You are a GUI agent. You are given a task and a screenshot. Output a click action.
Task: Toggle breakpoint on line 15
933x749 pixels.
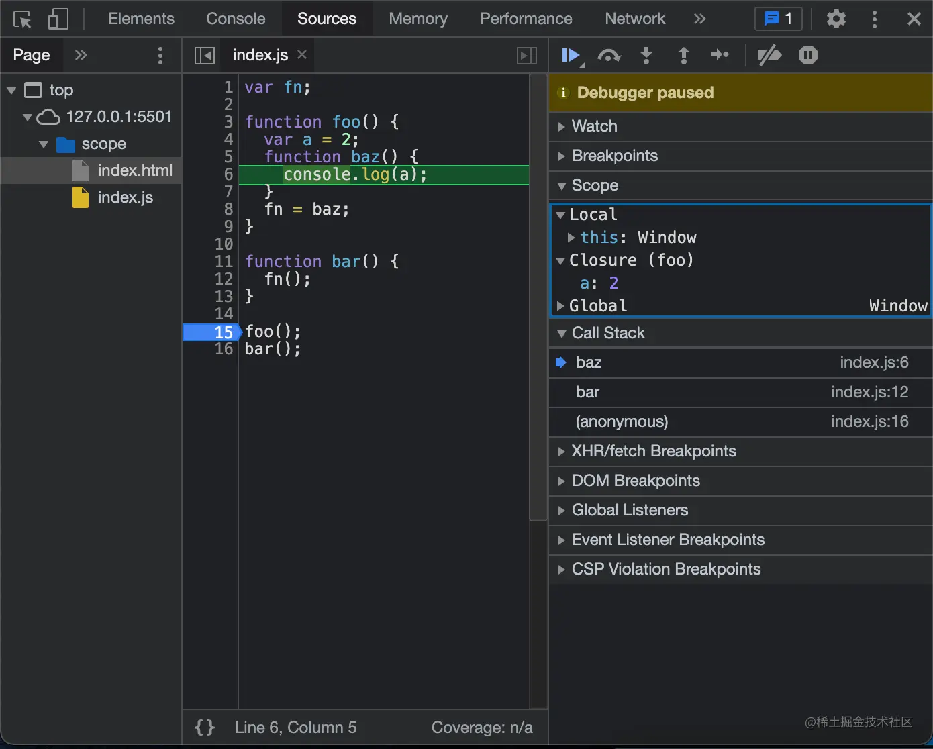pos(223,332)
